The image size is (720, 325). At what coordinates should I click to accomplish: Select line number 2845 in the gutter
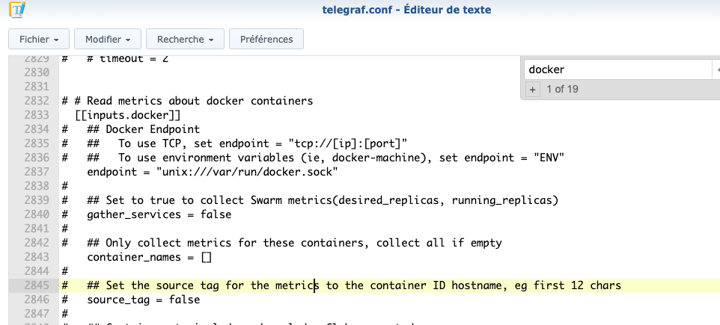36,285
